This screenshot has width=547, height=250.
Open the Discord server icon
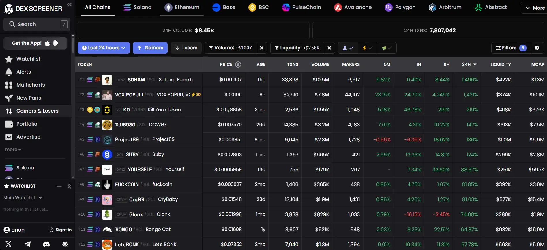click(46, 244)
